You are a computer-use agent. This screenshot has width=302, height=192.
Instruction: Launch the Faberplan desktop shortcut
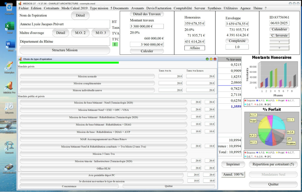[x=9, y=67]
